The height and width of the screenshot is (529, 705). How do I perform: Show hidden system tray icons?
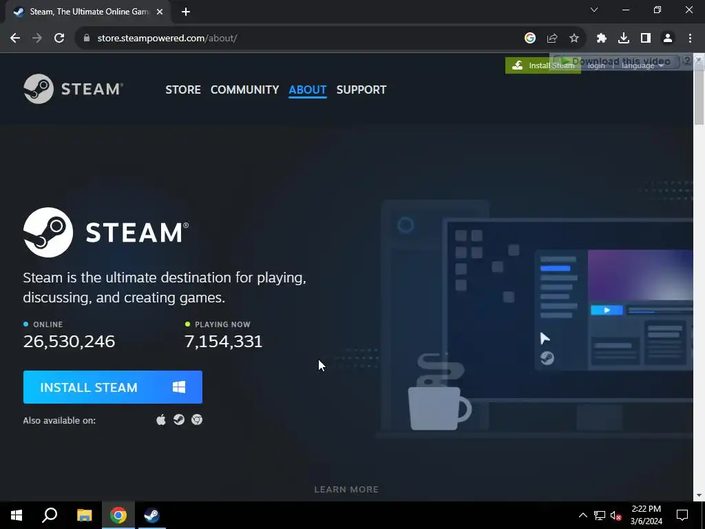click(x=582, y=515)
